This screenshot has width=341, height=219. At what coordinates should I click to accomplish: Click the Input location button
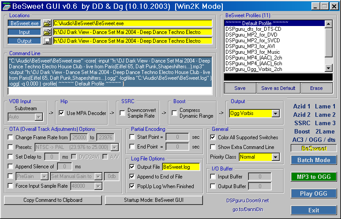pyautogui.click(x=24, y=32)
